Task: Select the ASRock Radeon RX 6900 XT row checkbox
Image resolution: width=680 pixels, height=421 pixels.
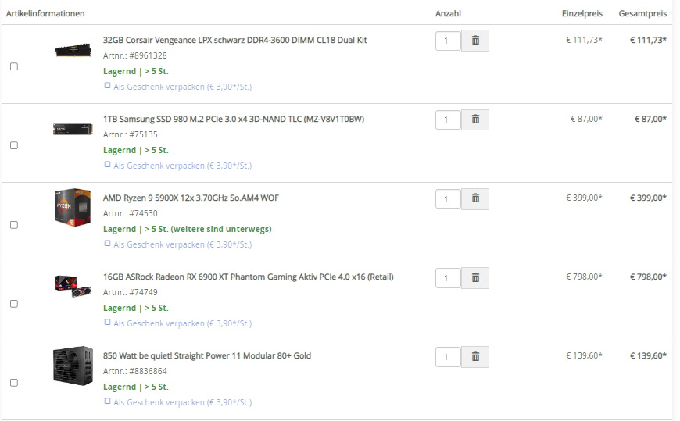Action: tap(14, 304)
